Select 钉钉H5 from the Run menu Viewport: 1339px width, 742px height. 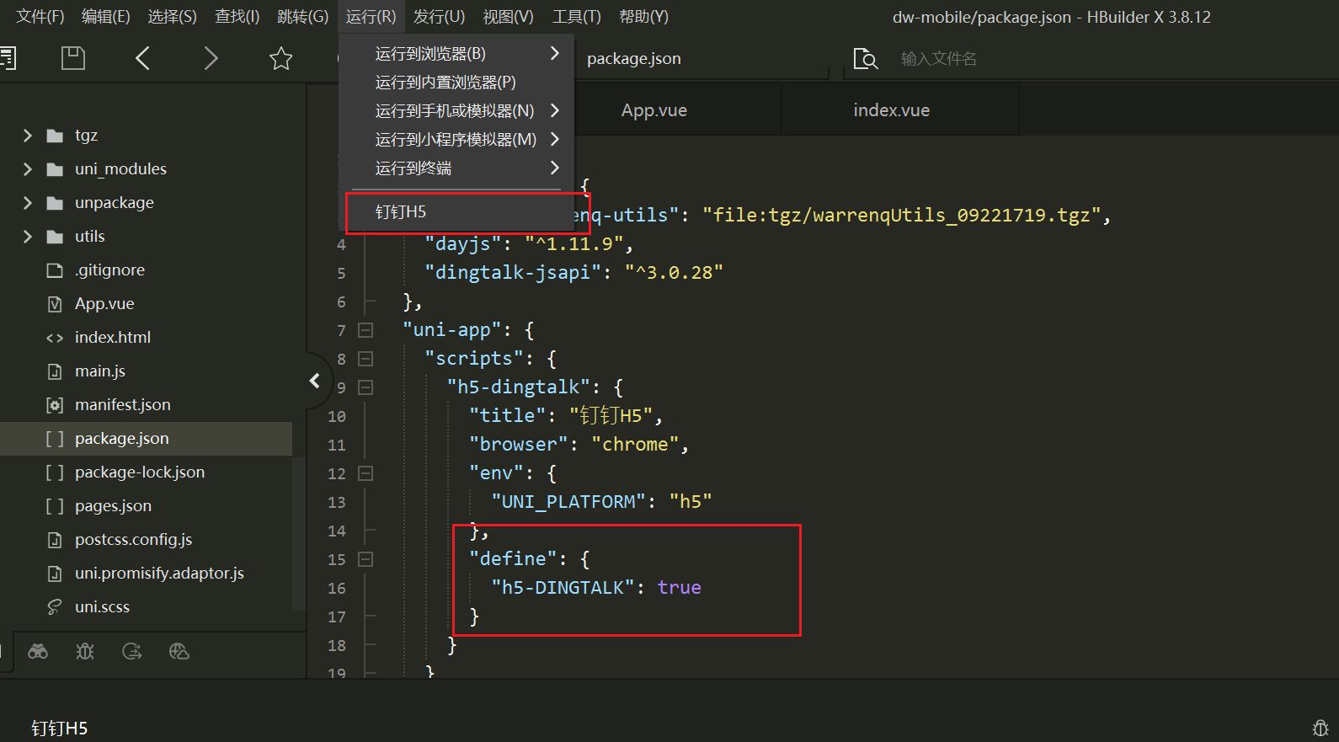(401, 212)
